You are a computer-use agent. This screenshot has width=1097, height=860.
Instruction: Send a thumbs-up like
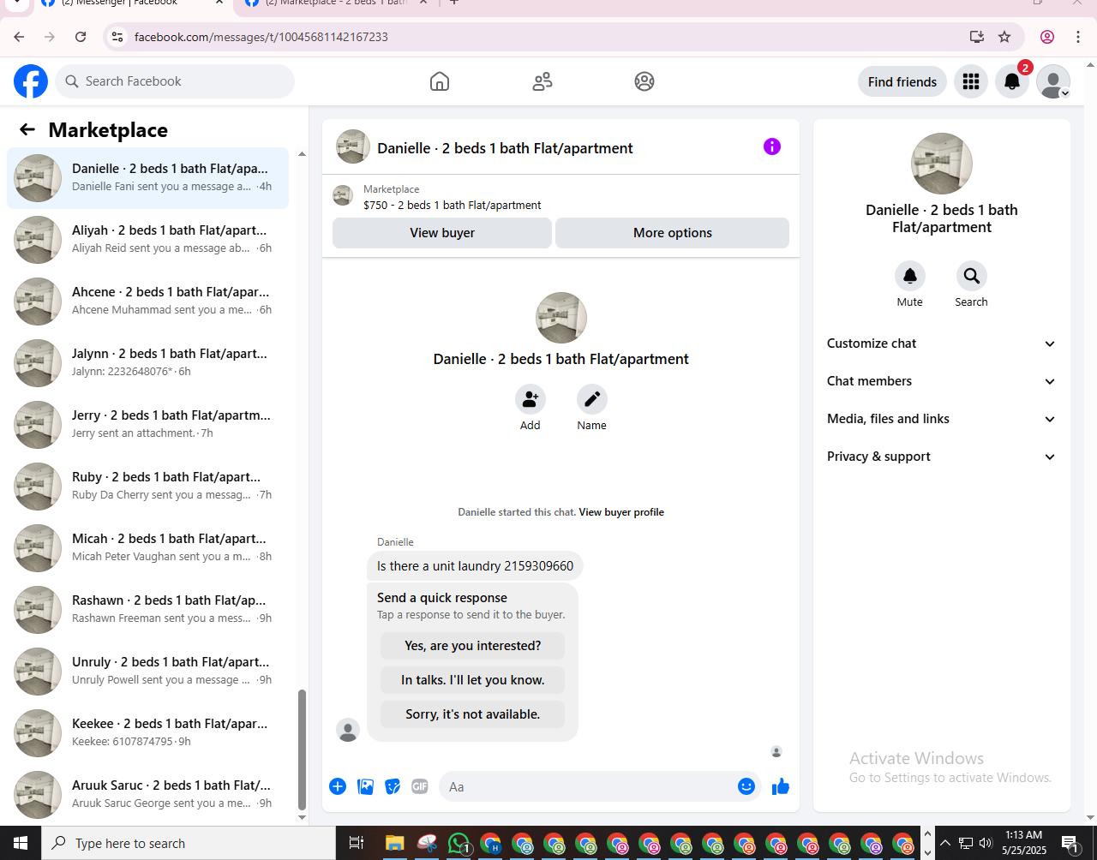click(x=781, y=786)
